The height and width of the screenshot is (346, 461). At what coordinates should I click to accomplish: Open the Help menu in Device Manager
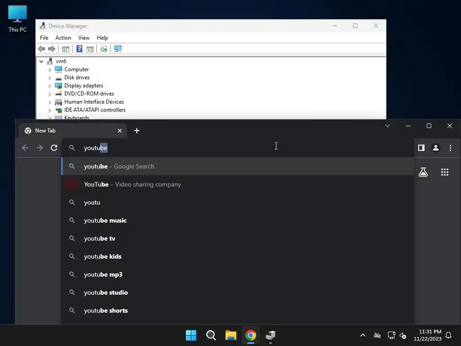102,38
